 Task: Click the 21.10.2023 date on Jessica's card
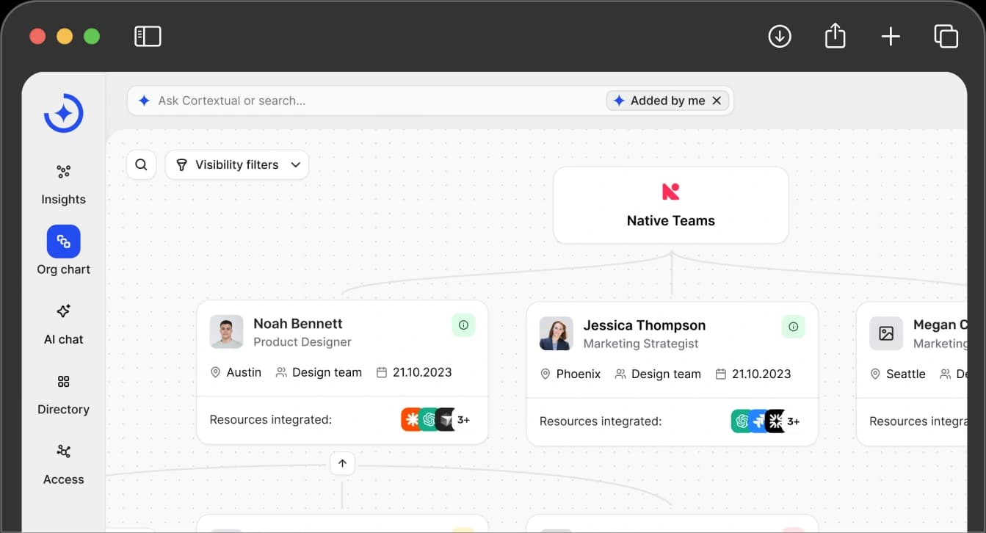click(753, 374)
